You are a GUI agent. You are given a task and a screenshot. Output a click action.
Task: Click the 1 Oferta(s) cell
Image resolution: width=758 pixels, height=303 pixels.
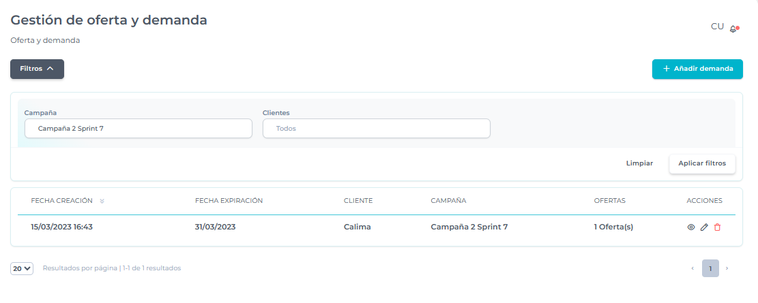613,227
